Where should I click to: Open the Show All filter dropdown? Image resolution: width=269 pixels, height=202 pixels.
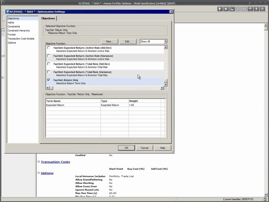pyautogui.click(x=165, y=42)
